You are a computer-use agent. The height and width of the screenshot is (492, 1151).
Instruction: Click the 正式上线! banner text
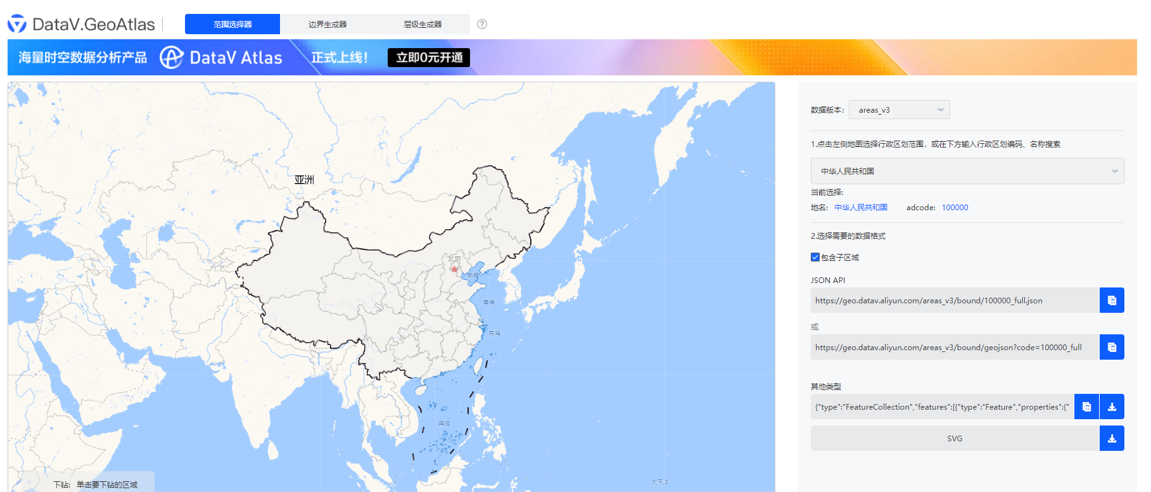[340, 58]
